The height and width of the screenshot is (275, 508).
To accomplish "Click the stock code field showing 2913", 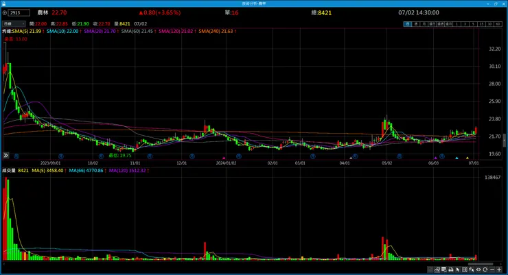I will 19,12.
